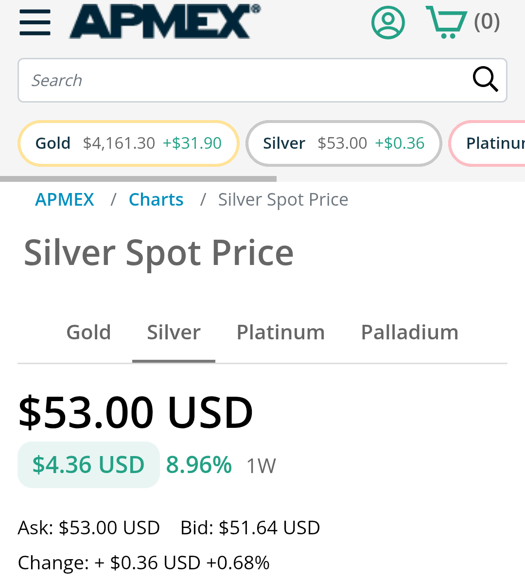Viewport: 525px width, 581px height.
Task: Click the APMEX logo
Action: click(x=164, y=21)
